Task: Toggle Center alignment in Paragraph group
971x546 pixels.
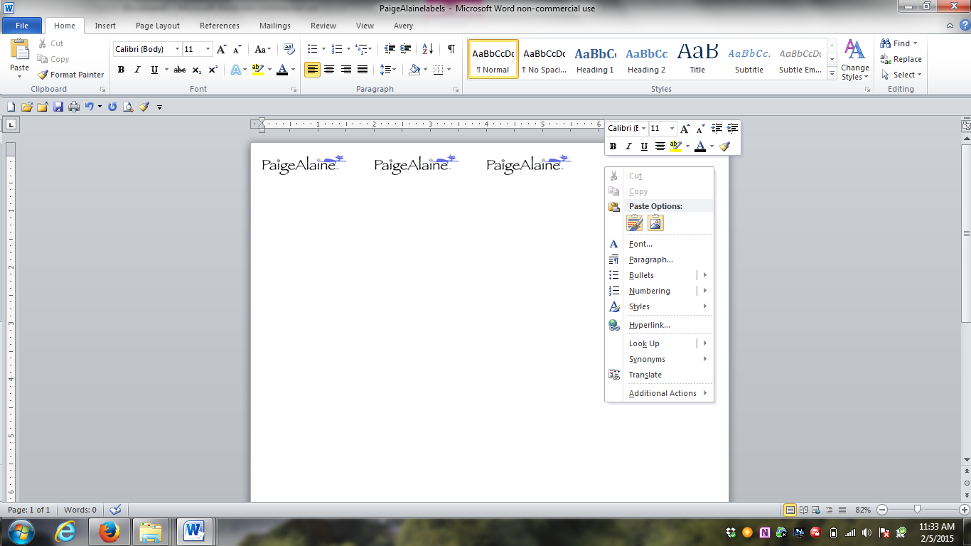Action: [x=328, y=70]
